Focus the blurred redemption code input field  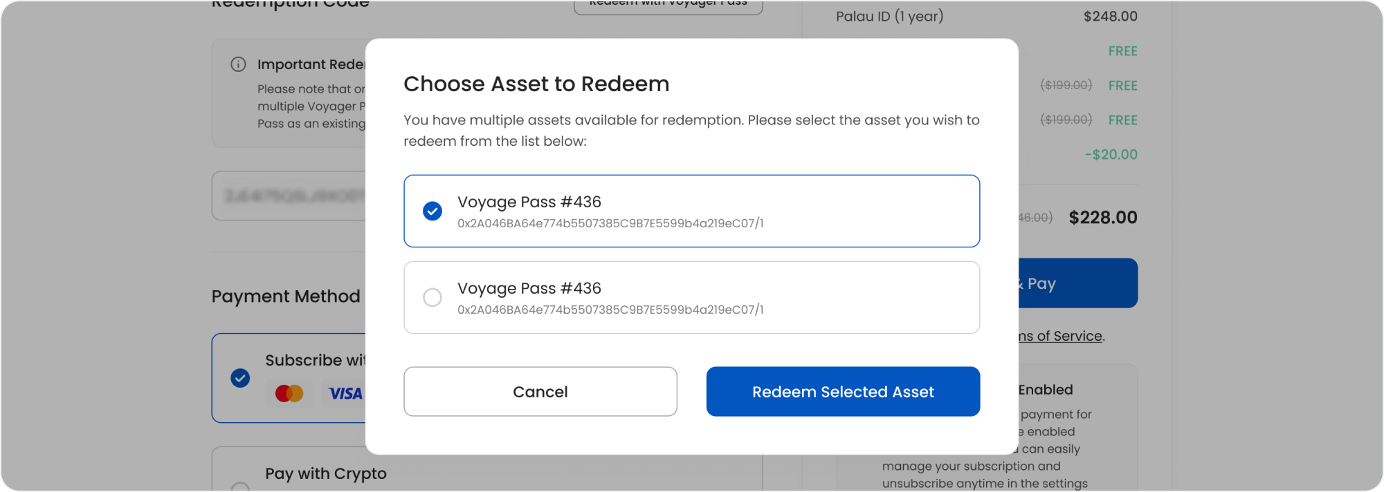(291, 196)
